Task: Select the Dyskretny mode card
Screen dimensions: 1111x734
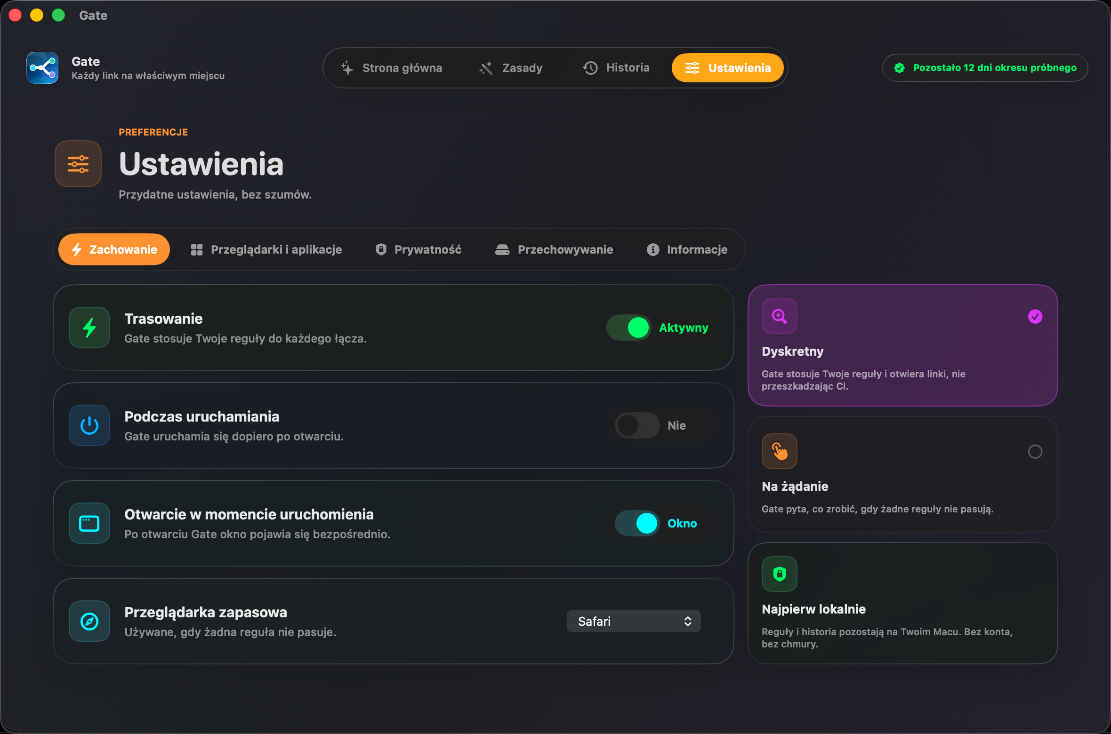Action: point(903,345)
